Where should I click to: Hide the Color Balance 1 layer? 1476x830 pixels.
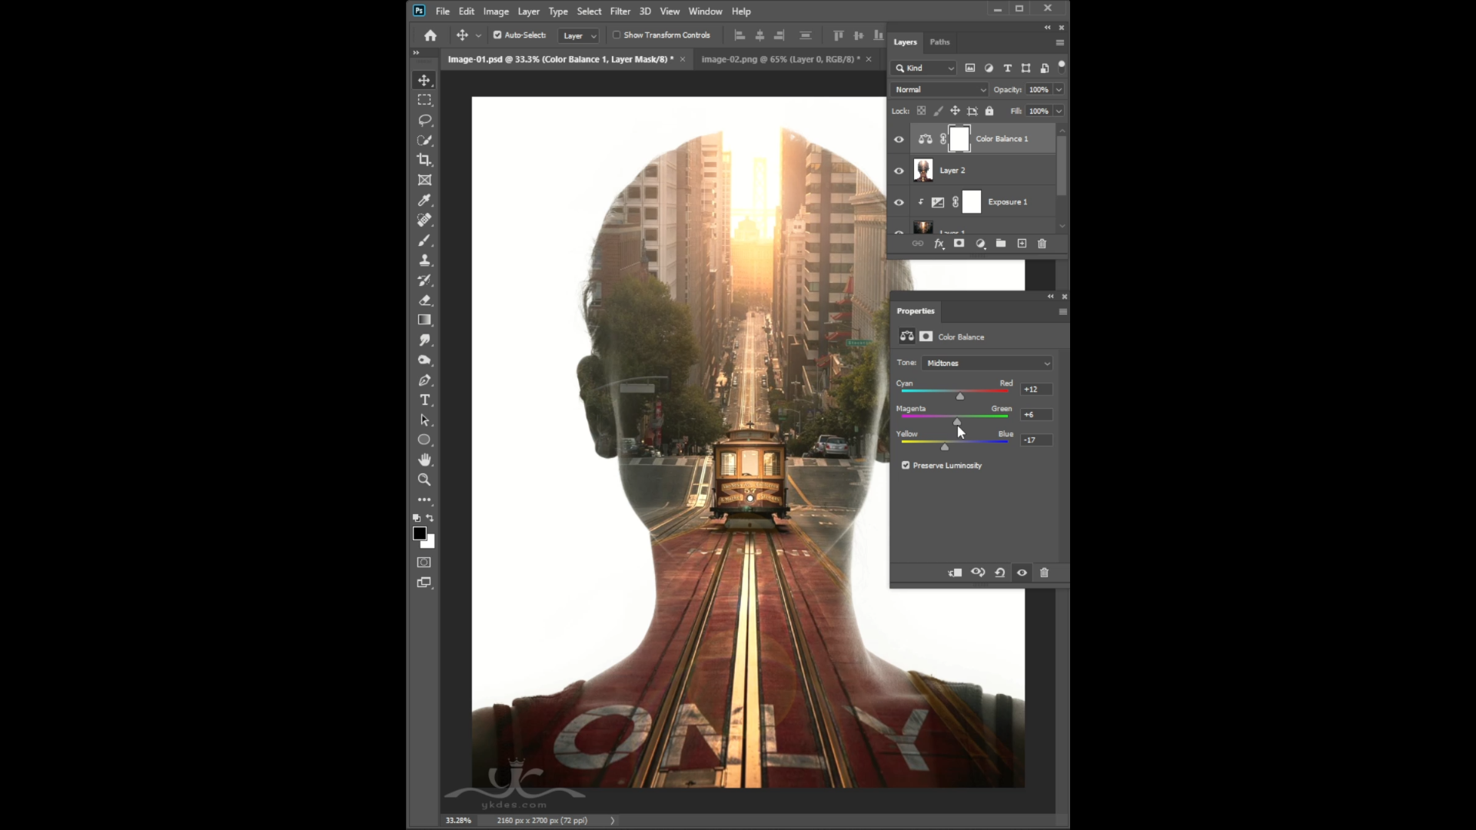(899, 140)
